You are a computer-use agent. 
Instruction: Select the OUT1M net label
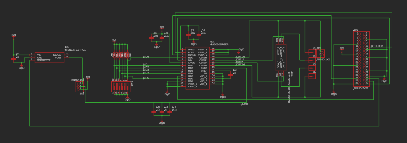coord(240,57)
